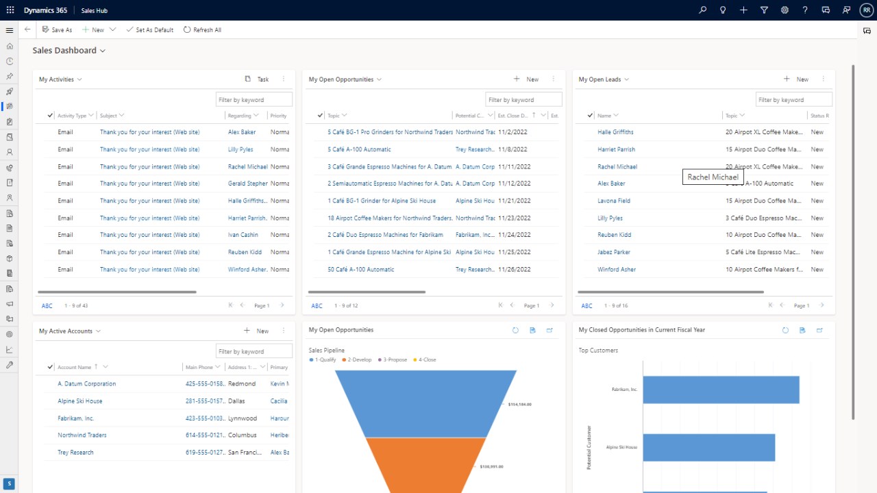The height and width of the screenshot is (493, 877).
Task: Click Refresh All command
Action: (x=202, y=29)
